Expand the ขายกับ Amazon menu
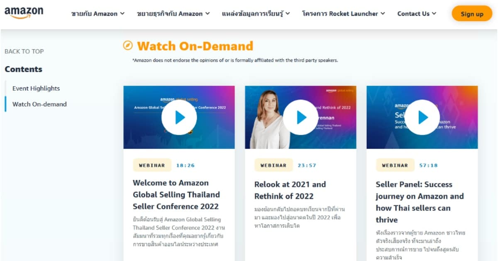This screenshot has width=498, height=261. pos(98,13)
